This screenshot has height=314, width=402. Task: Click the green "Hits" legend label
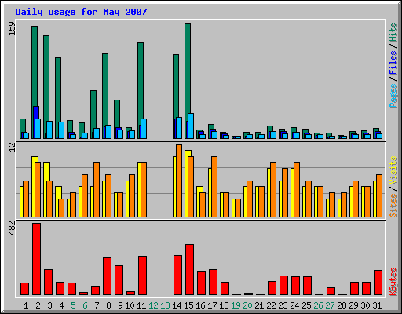393,32
